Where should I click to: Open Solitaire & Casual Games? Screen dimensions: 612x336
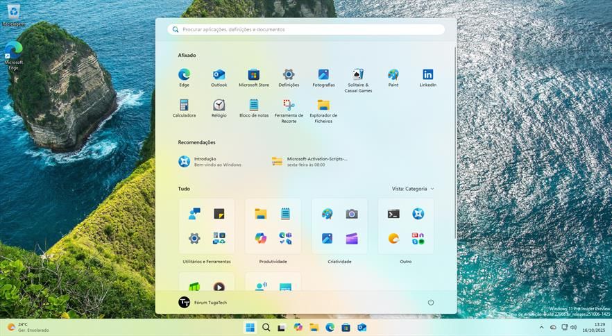(358, 80)
